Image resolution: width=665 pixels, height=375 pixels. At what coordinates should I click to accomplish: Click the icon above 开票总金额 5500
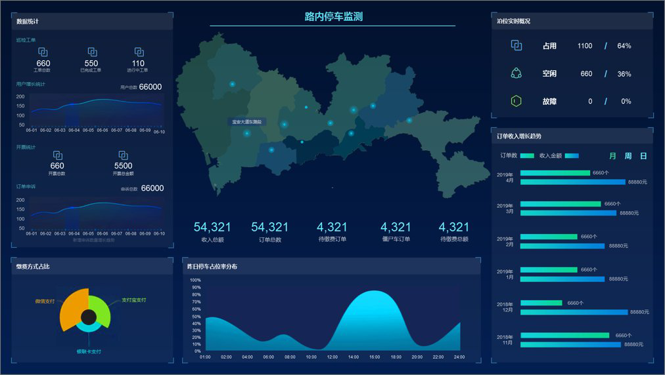123,155
